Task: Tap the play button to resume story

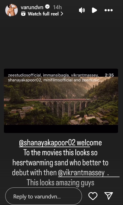Action: tap(94, 10)
